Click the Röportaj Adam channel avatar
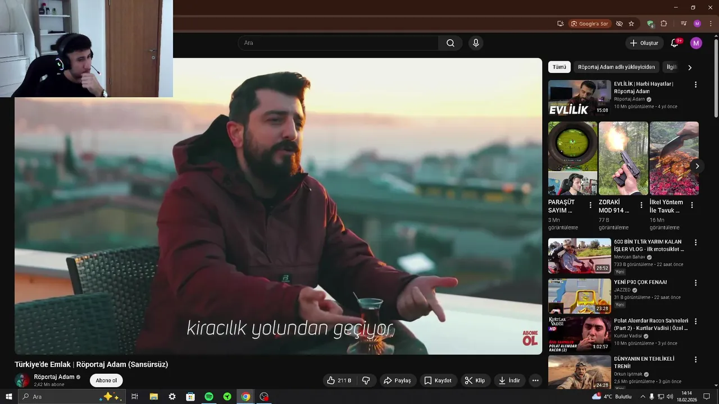719x404 pixels. 22,380
